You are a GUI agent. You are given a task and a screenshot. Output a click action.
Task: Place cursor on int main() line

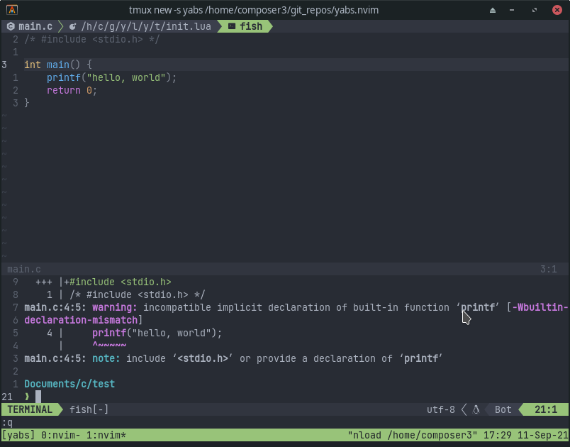point(58,65)
